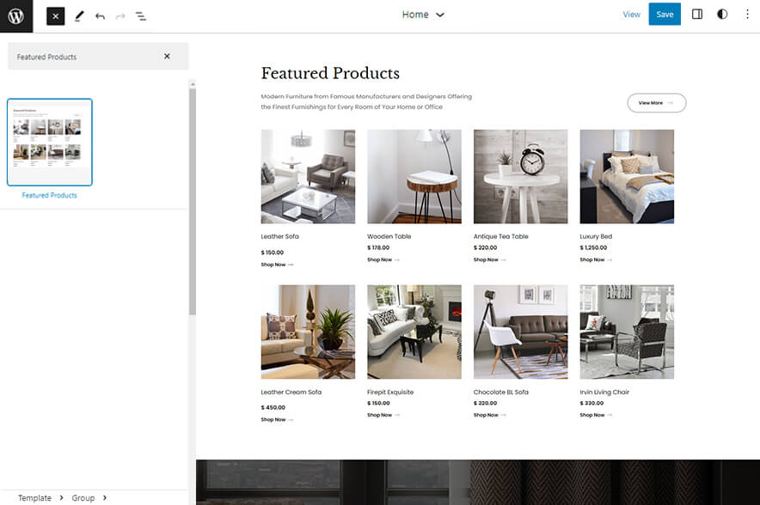The image size is (760, 505).
Task: Toggle the Settings sidebar panel
Action: [x=697, y=15]
